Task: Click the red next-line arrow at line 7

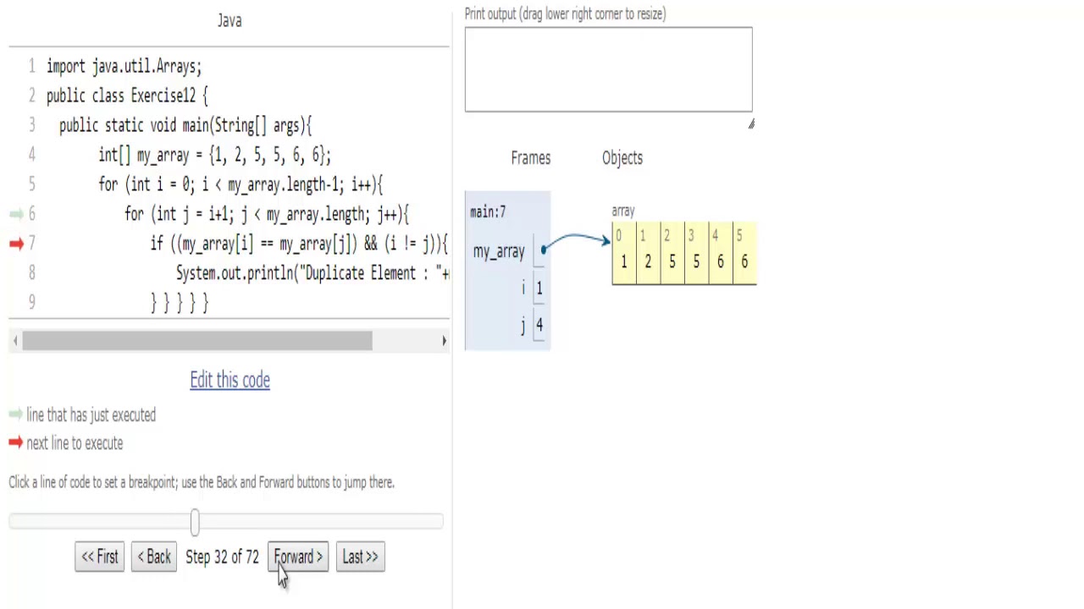Action: pyautogui.click(x=16, y=244)
